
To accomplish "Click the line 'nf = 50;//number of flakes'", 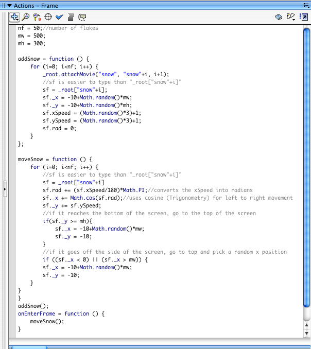I will [58, 28].
